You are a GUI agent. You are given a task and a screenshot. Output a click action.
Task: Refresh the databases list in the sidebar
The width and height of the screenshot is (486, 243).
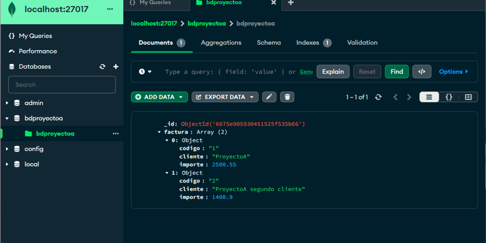102,66
